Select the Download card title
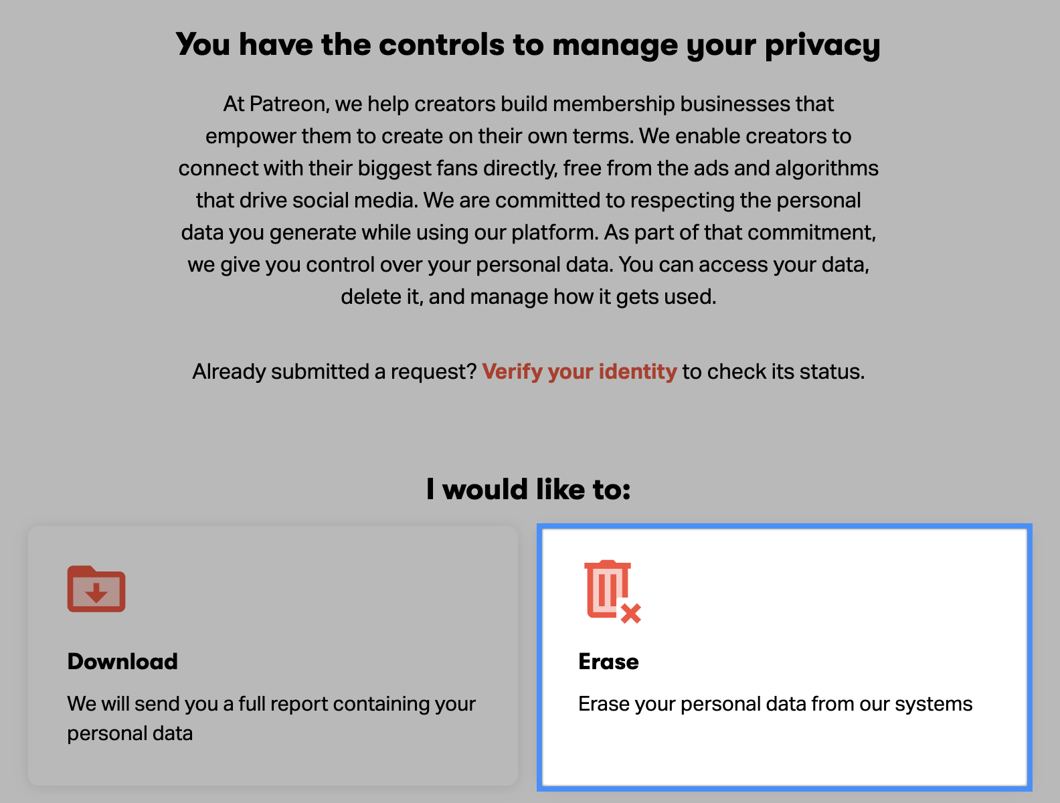The width and height of the screenshot is (1060, 803). (122, 661)
